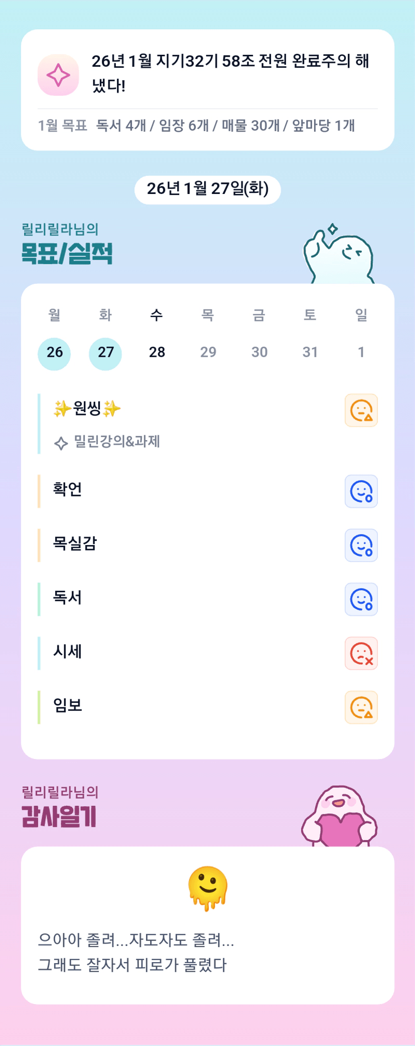415x1046 pixels.
Task: Click the blue smiley icon beside 독서
Action: [361, 599]
